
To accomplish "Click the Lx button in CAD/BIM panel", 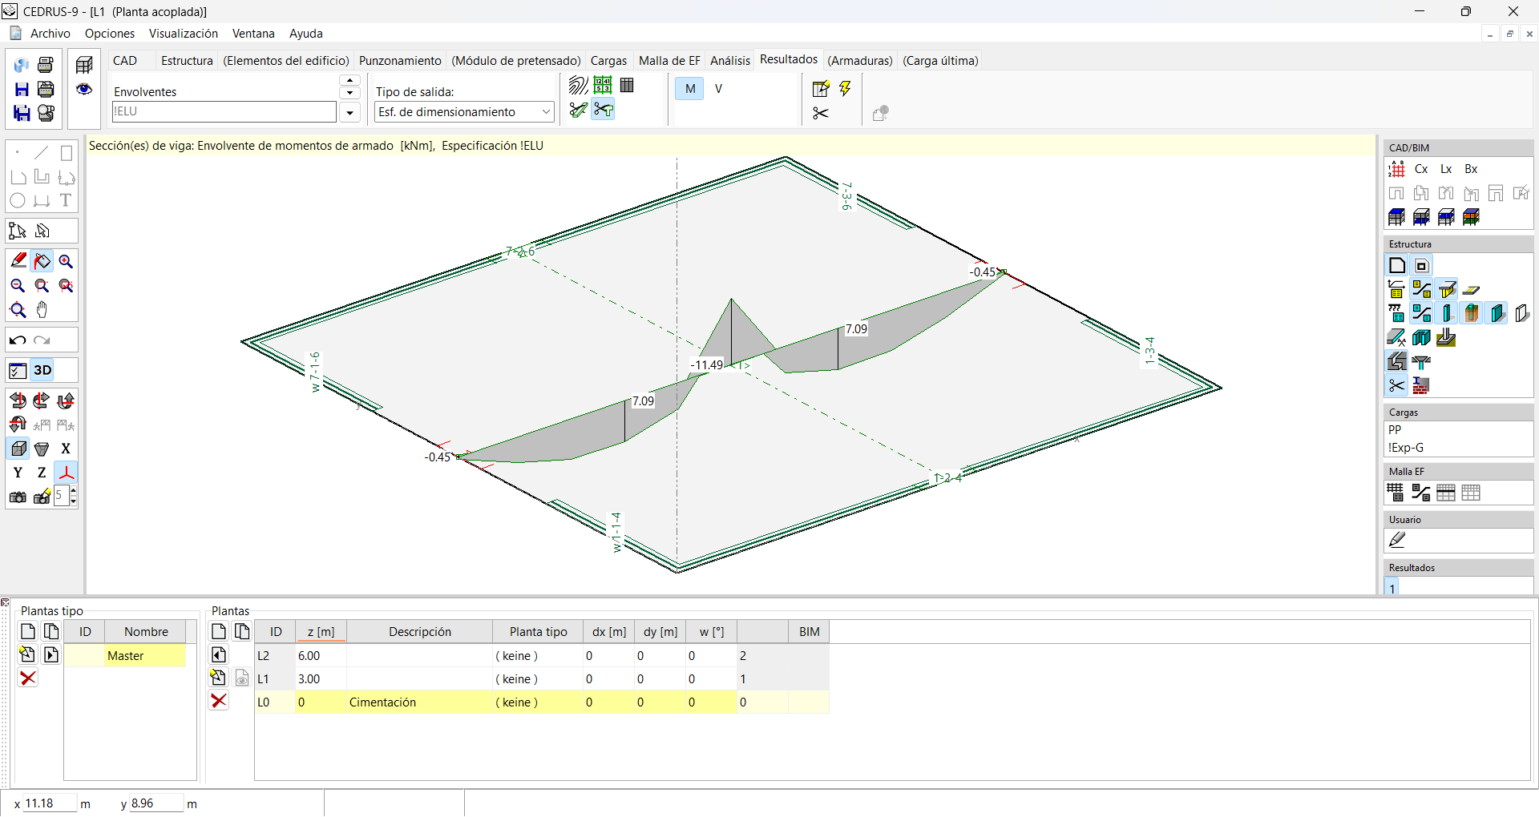I will (x=1446, y=169).
